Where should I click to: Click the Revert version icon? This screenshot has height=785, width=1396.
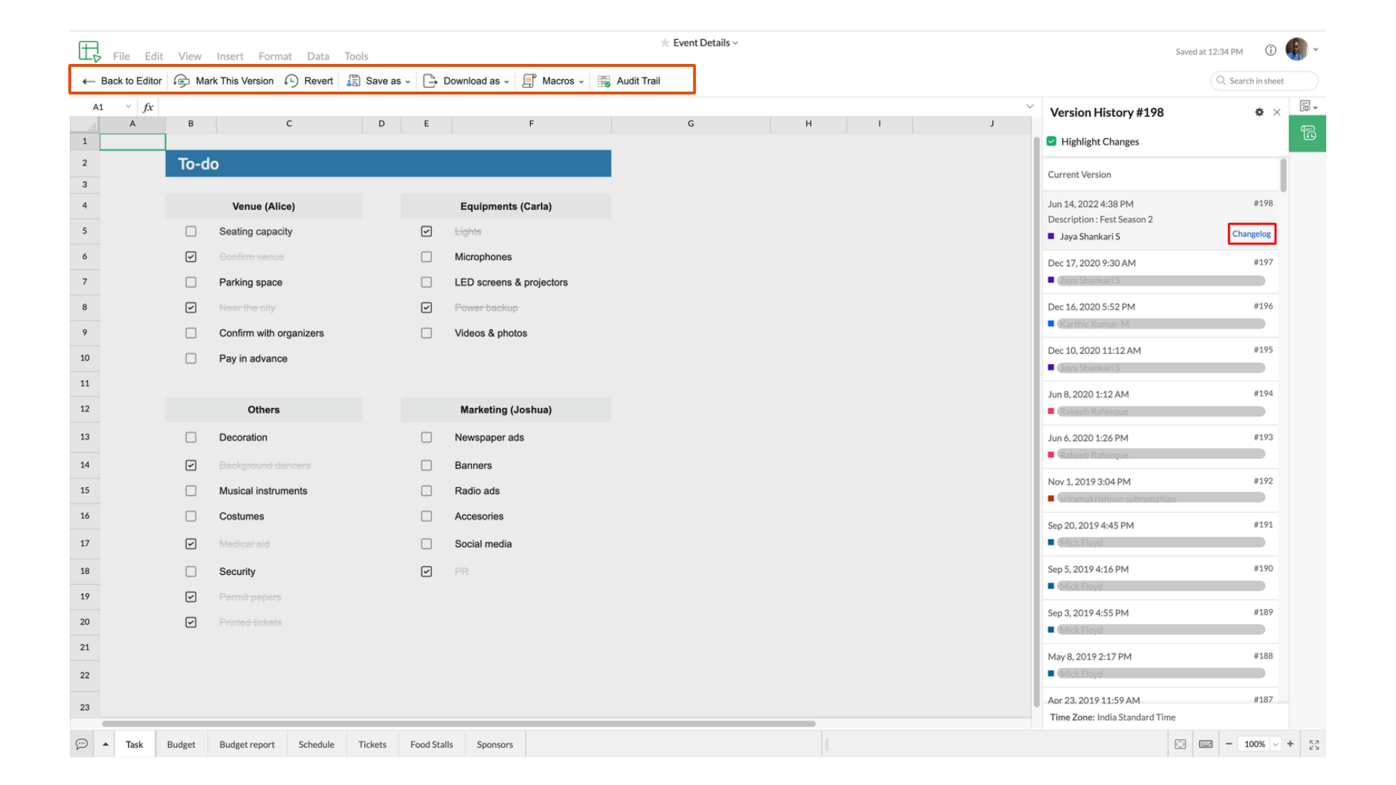click(292, 81)
